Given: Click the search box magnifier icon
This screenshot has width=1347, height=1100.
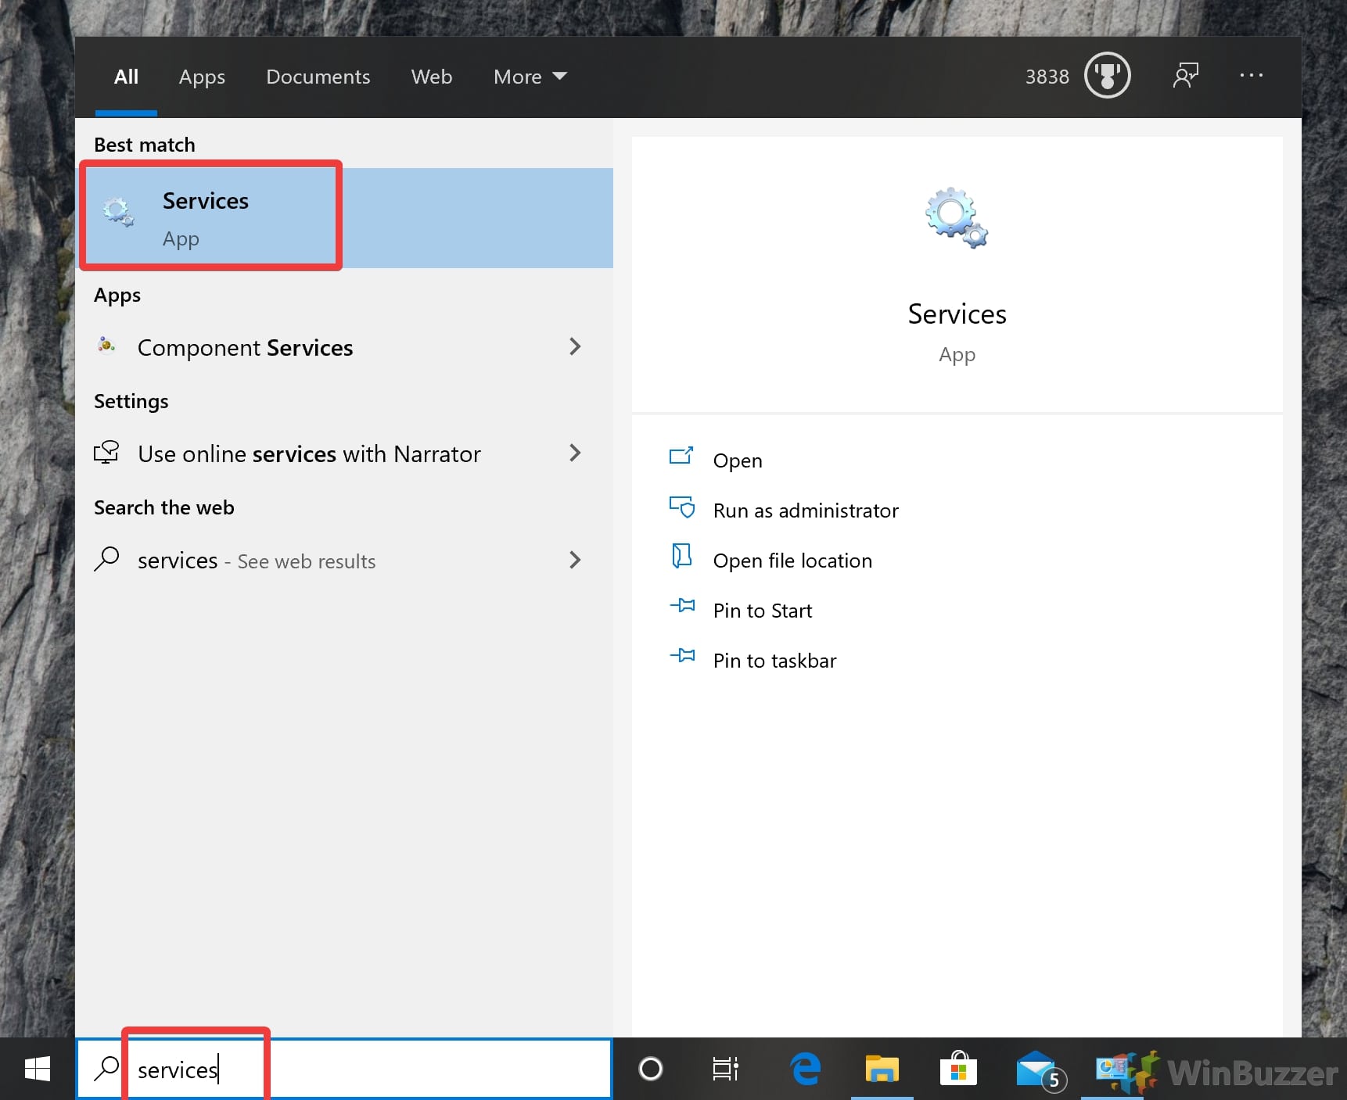Looking at the screenshot, I should (x=106, y=1068).
